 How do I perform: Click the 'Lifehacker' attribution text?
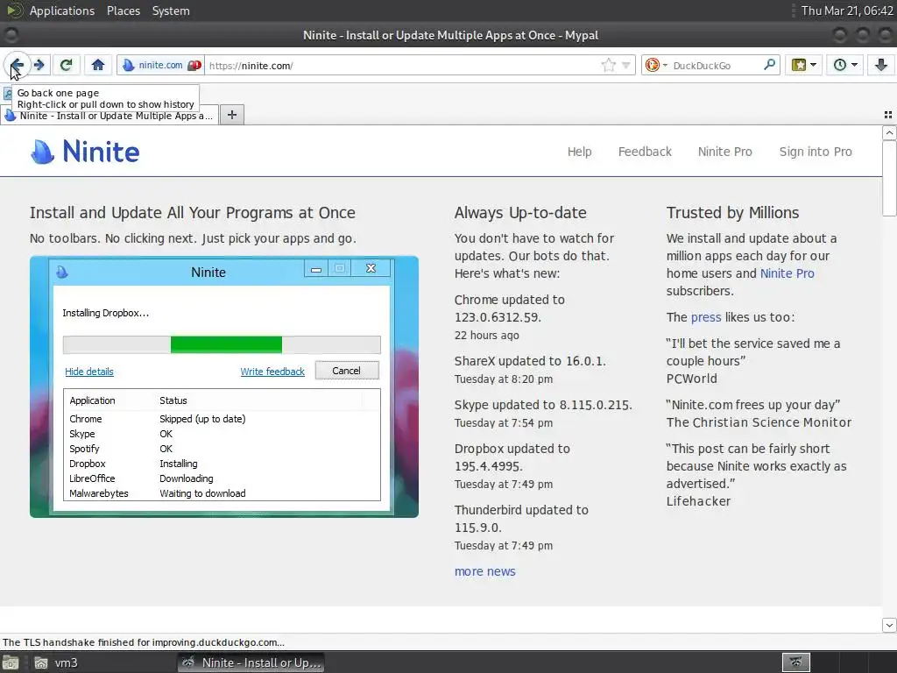pos(698,501)
